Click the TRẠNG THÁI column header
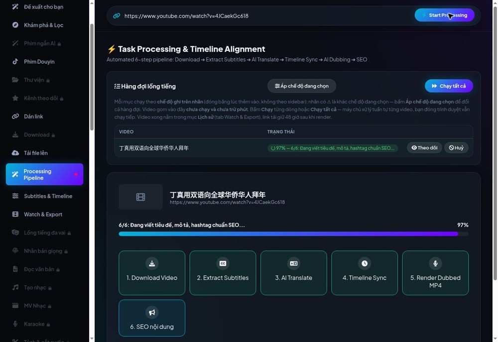This screenshot has width=498, height=342. coord(281,132)
